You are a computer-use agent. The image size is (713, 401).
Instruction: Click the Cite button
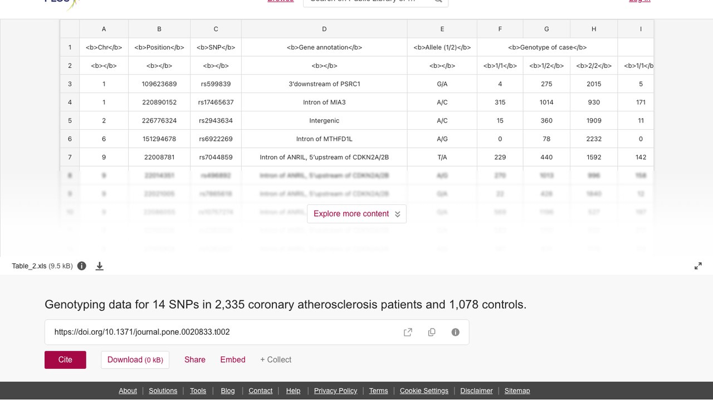tap(65, 360)
